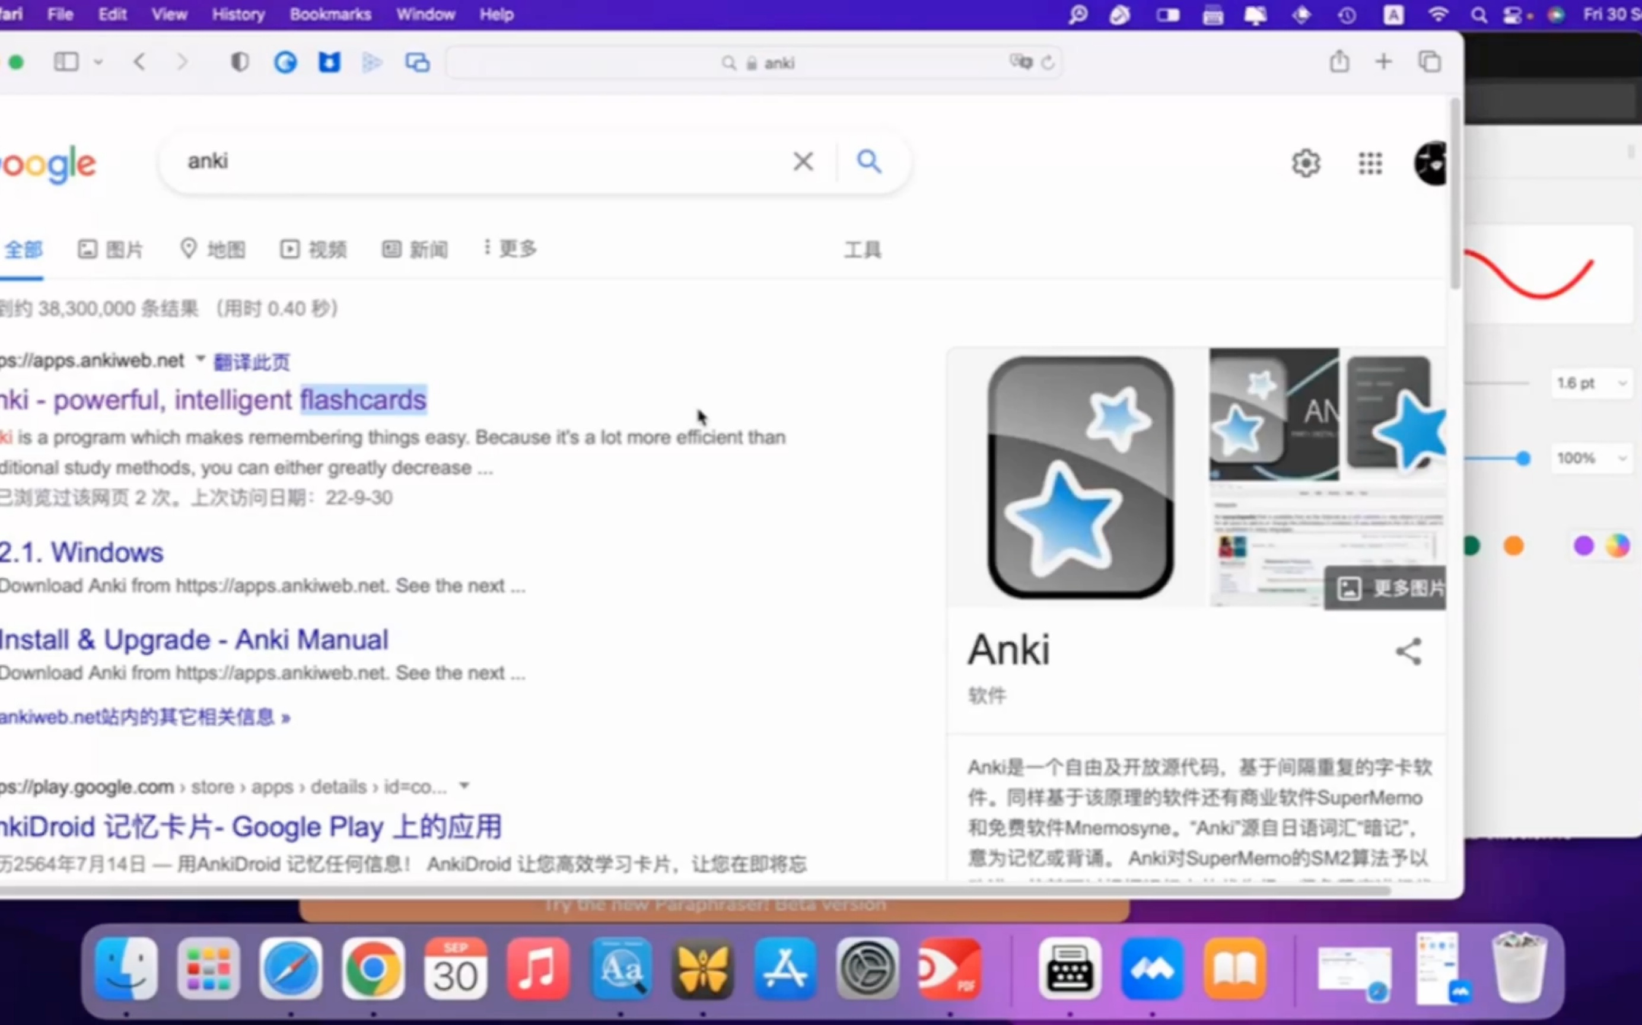Expand the 更多 more menu
Screen dimensions: 1642x1025
pyautogui.click(x=510, y=249)
